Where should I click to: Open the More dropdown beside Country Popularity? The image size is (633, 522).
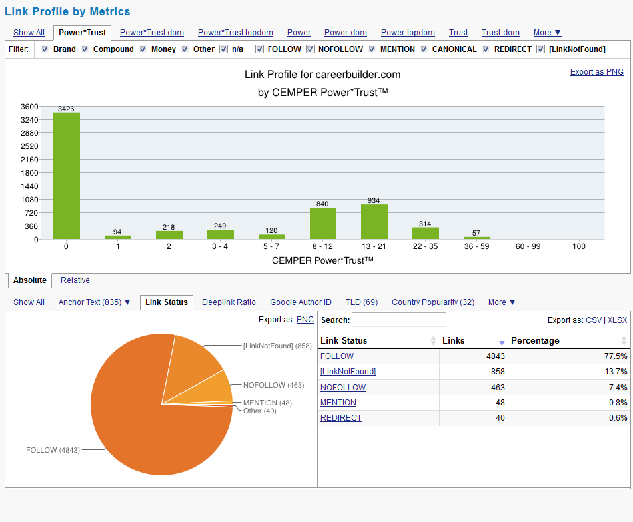(502, 302)
